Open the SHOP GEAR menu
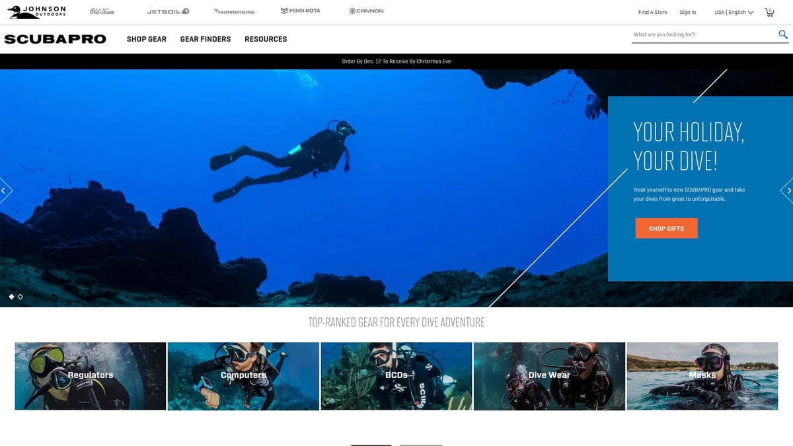793x446 pixels. pyautogui.click(x=146, y=39)
